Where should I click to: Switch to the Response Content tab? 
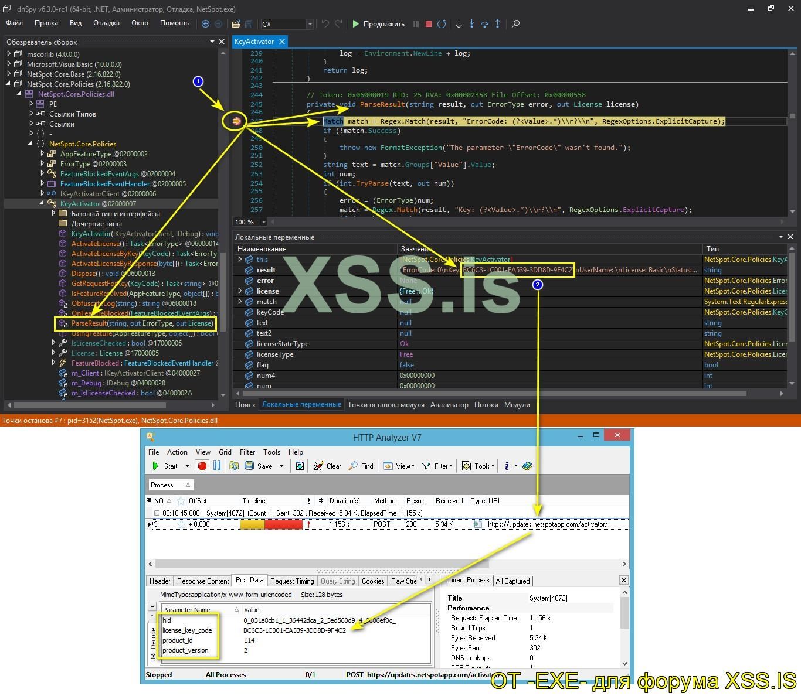(203, 581)
